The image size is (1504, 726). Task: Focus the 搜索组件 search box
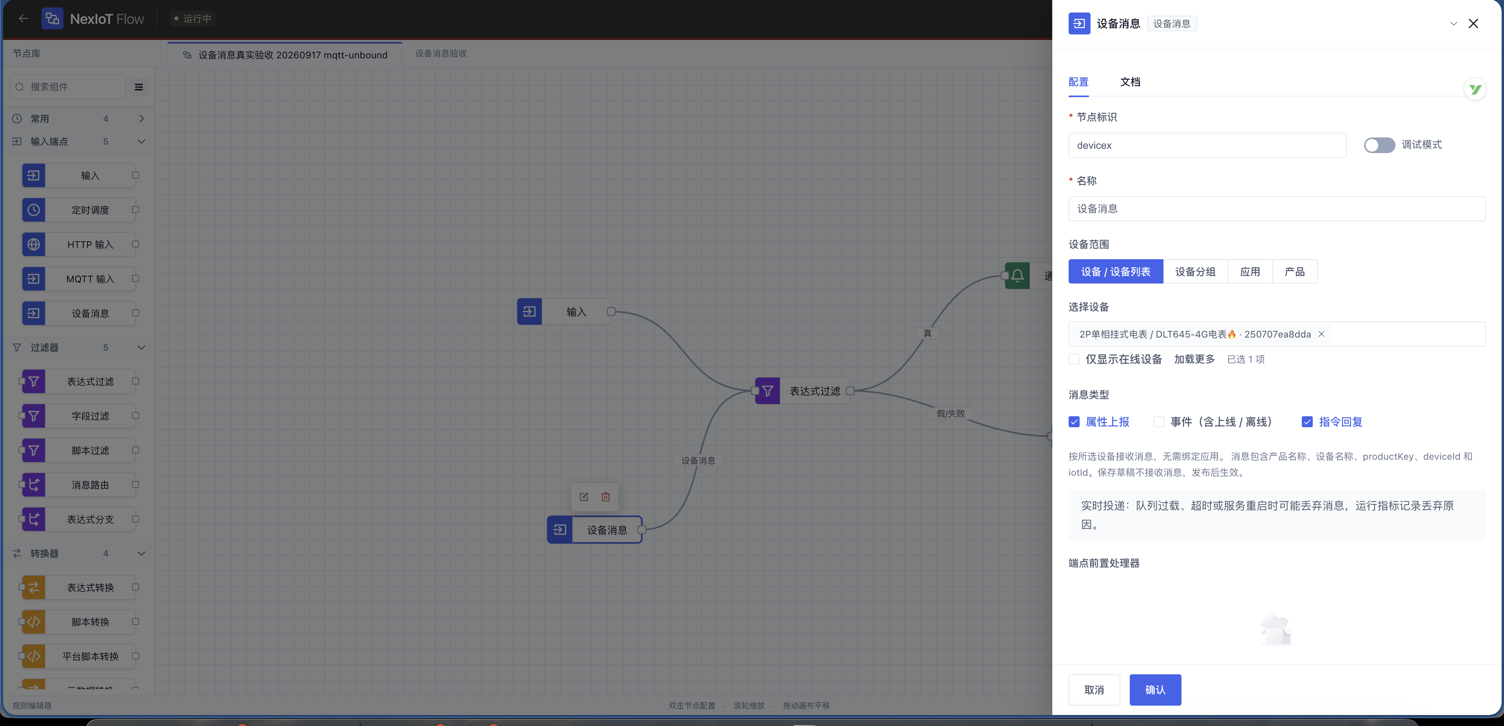point(68,87)
